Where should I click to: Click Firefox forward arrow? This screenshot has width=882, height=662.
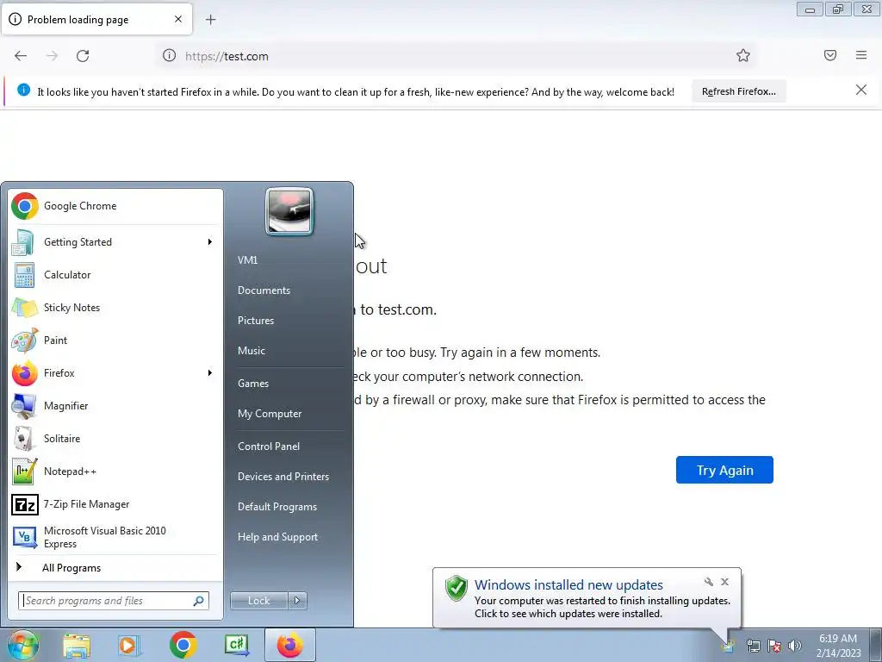pyautogui.click(x=52, y=56)
